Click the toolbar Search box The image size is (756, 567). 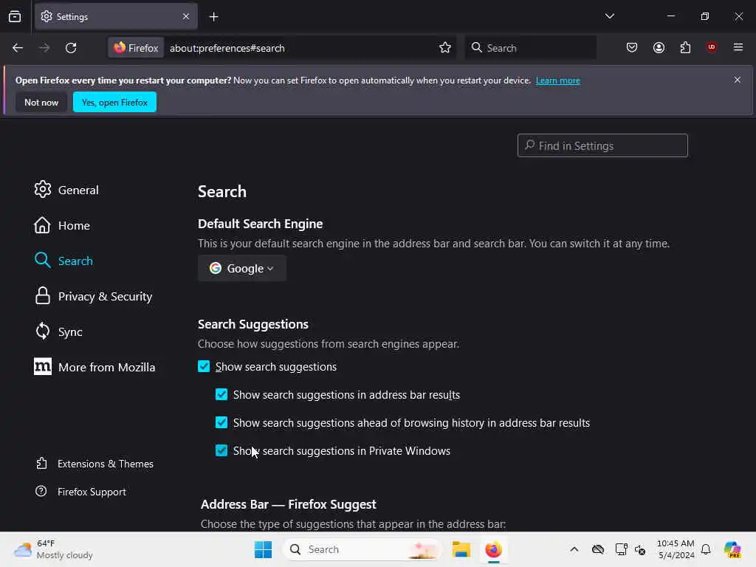(x=530, y=48)
